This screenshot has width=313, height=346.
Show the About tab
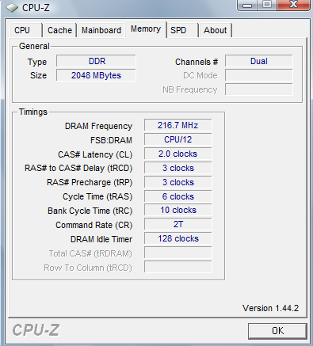216,30
